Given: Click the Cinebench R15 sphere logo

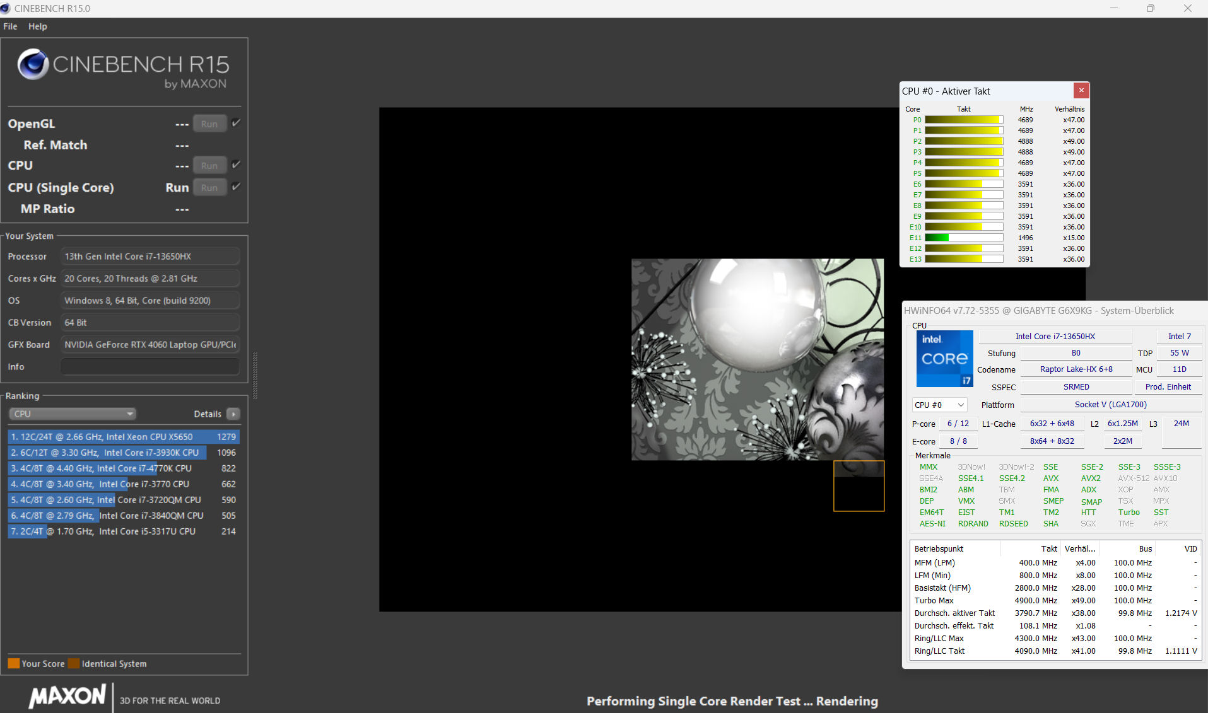Looking at the screenshot, I should click(33, 64).
